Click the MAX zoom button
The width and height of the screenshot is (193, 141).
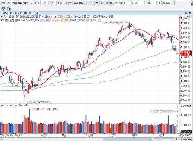click(x=188, y=139)
